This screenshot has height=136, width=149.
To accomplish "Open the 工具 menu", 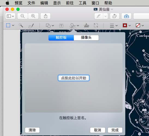I will point(83,3).
